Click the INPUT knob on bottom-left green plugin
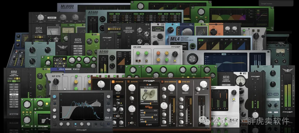This screenshot has height=133, width=299. 27,104
